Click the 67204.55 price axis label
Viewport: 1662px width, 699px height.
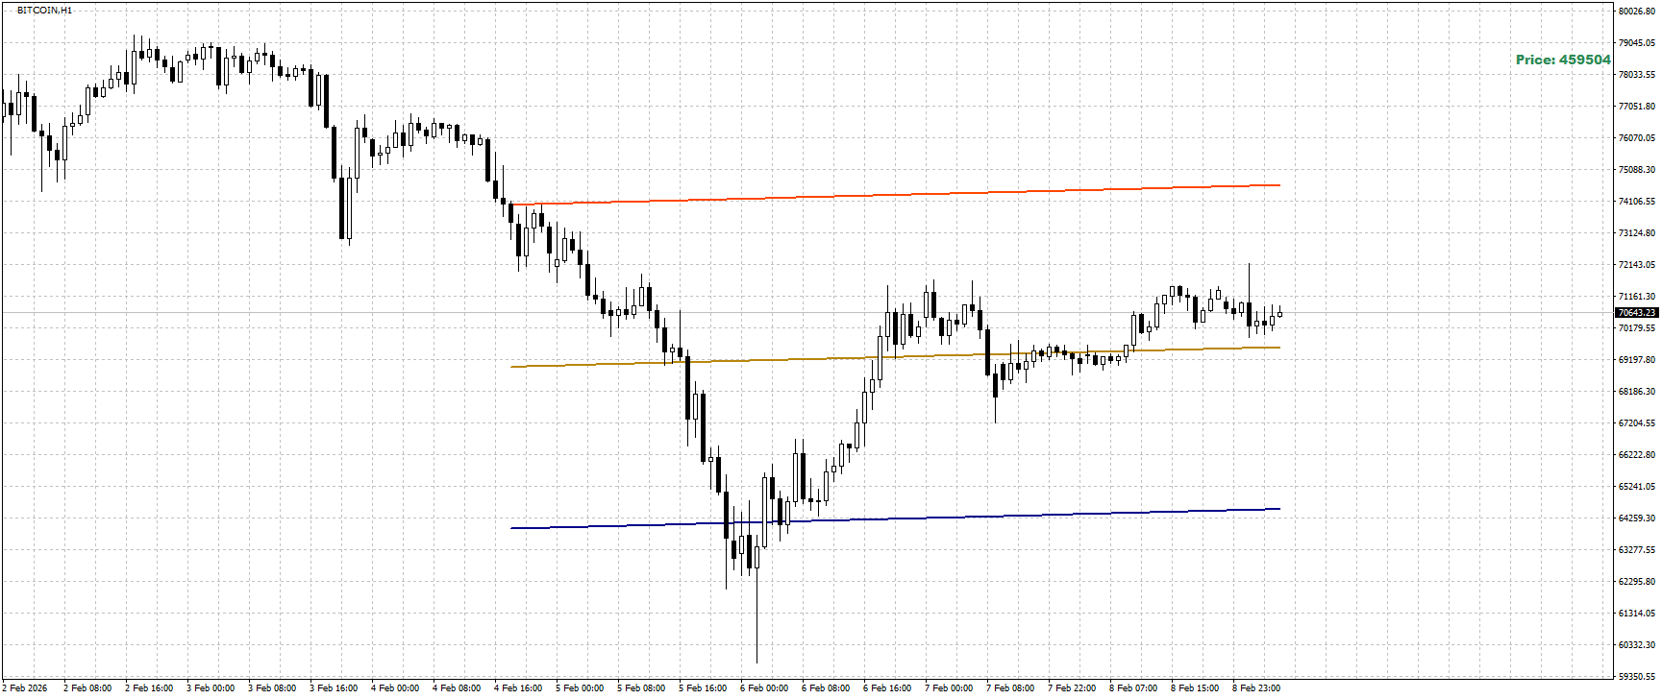pos(1636,423)
